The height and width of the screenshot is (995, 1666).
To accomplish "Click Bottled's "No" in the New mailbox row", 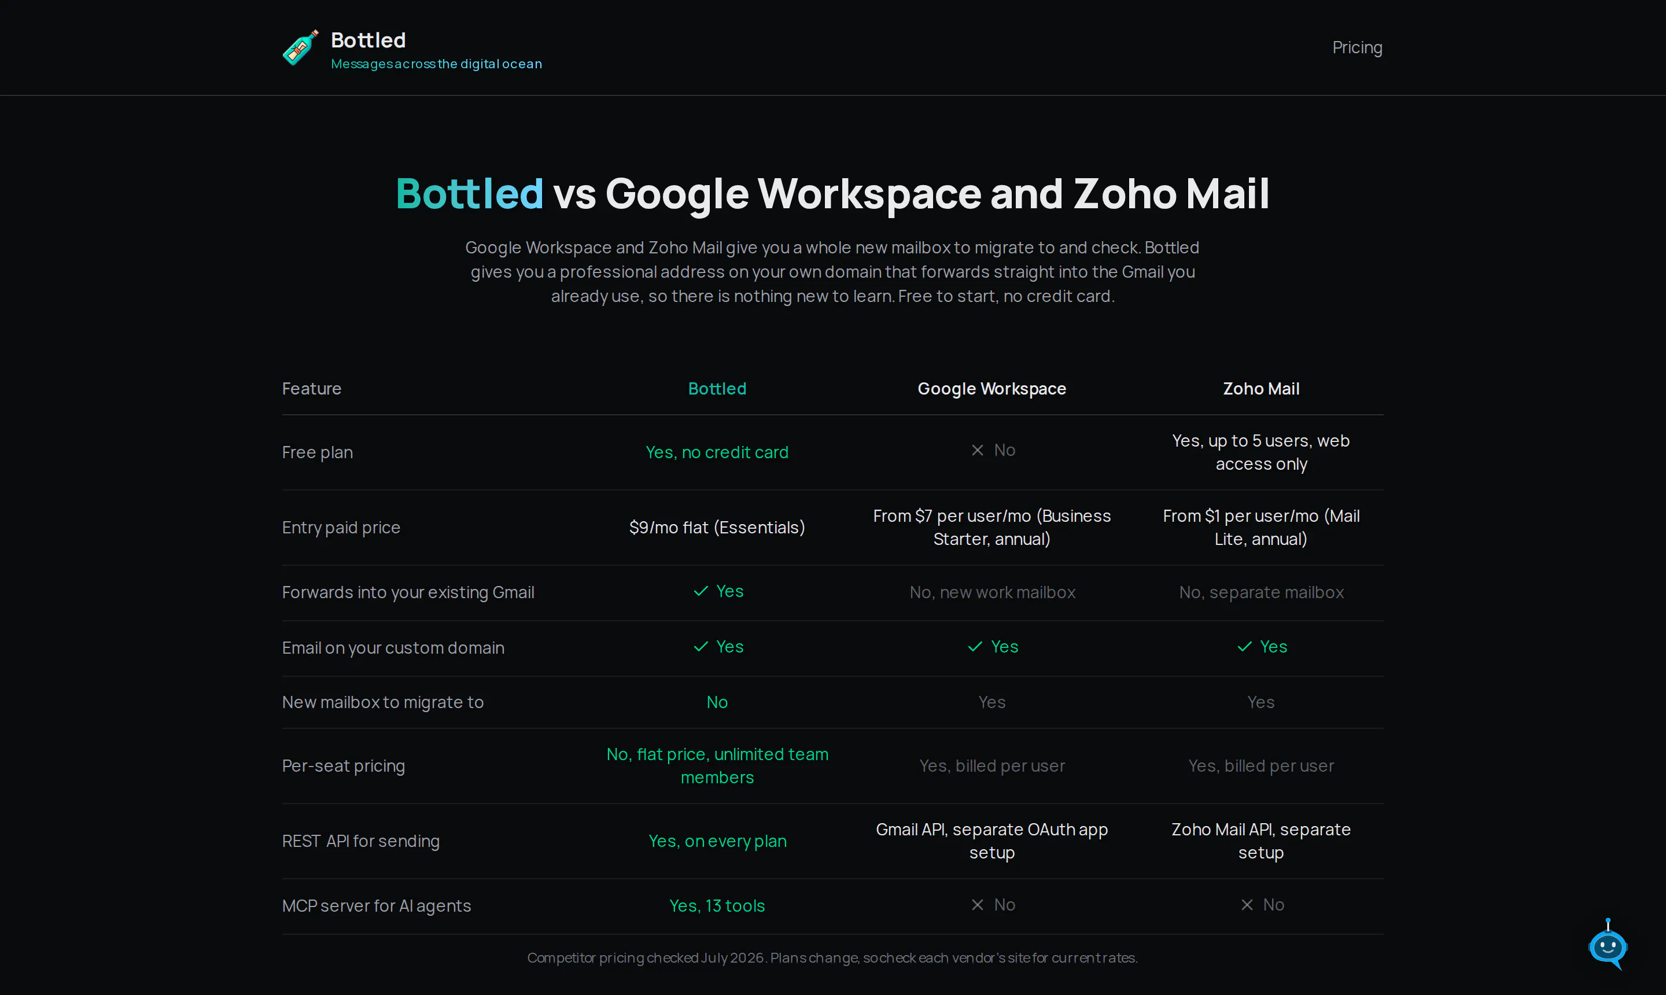I will pyautogui.click(x=717, y=703).
